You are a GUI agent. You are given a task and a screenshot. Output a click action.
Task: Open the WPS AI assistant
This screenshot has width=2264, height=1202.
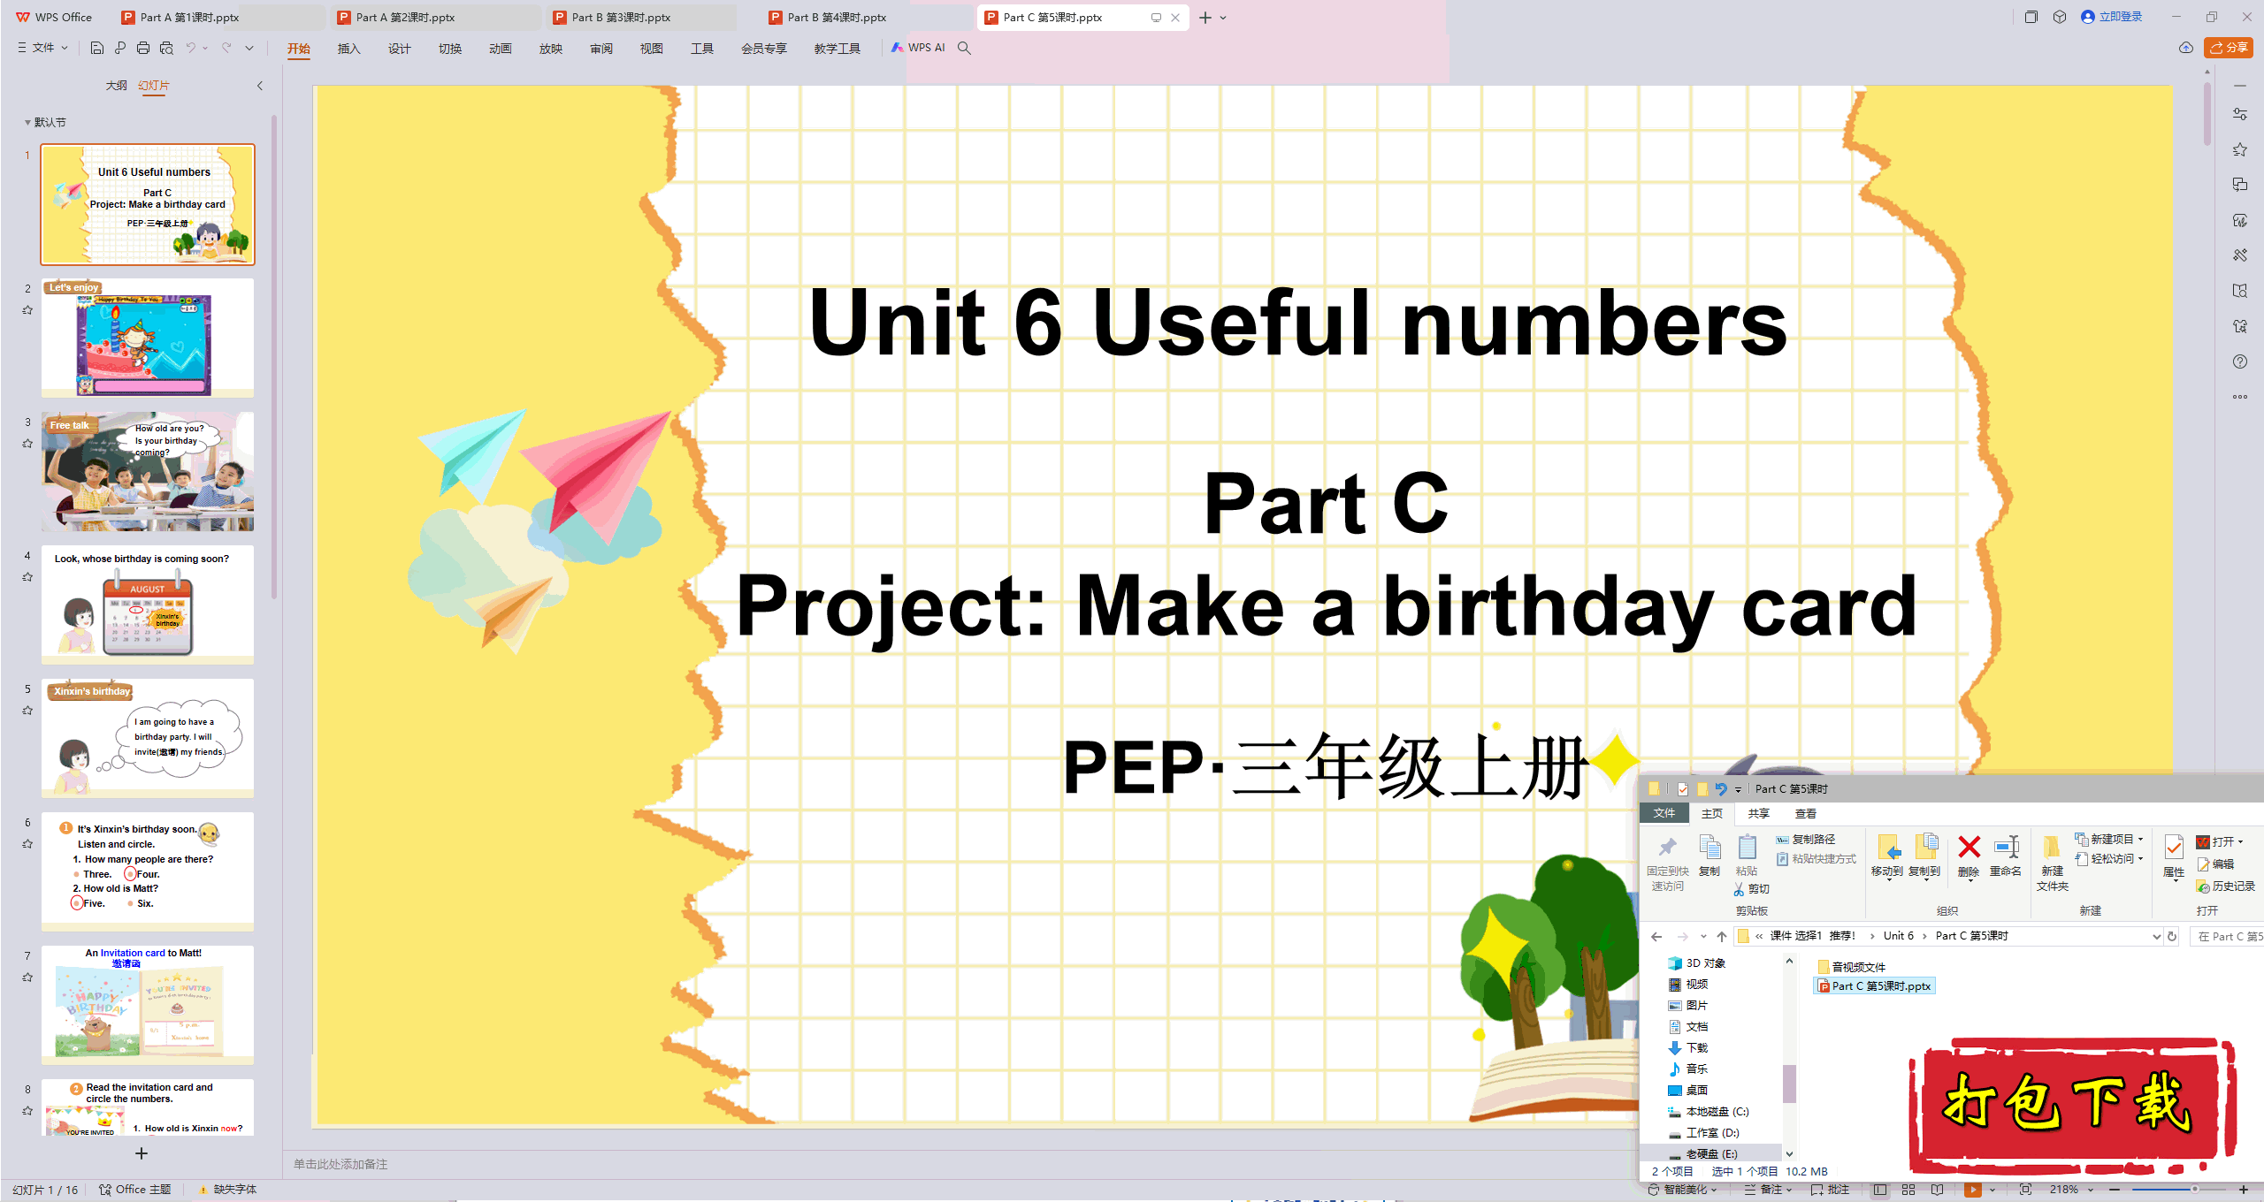click(x=919, y=48)
